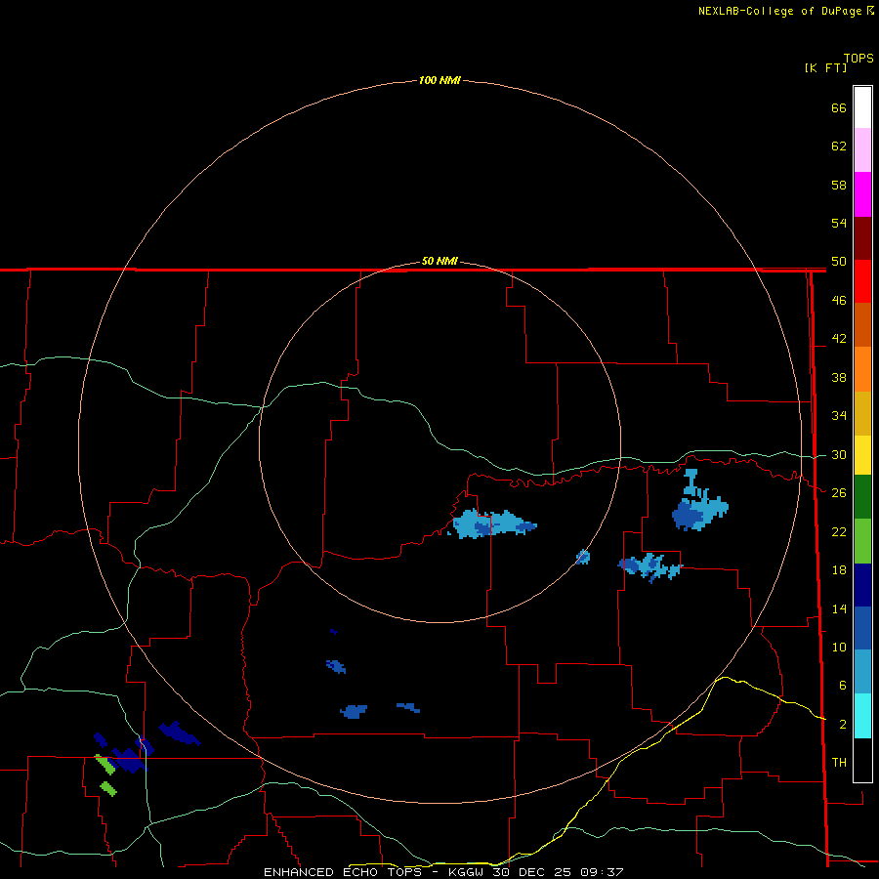
Task: Click the "58" scale value
Action: (839, 185)
